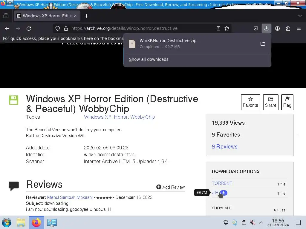Click the Addeddate value 2020-02-06 03:09:28
Image resolution: width=306 pixels, height=229 pixels.
point(106,148)
